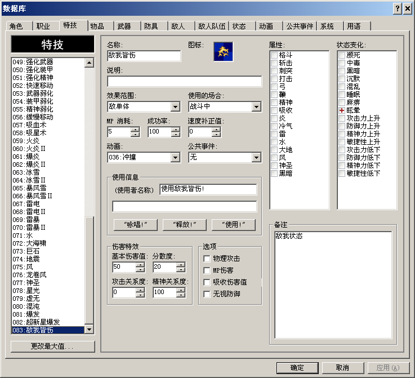The width and height of the screenshot is (415, 378).
Task: Select skill 076:龙卷风 in list
Action: point(48,275)
